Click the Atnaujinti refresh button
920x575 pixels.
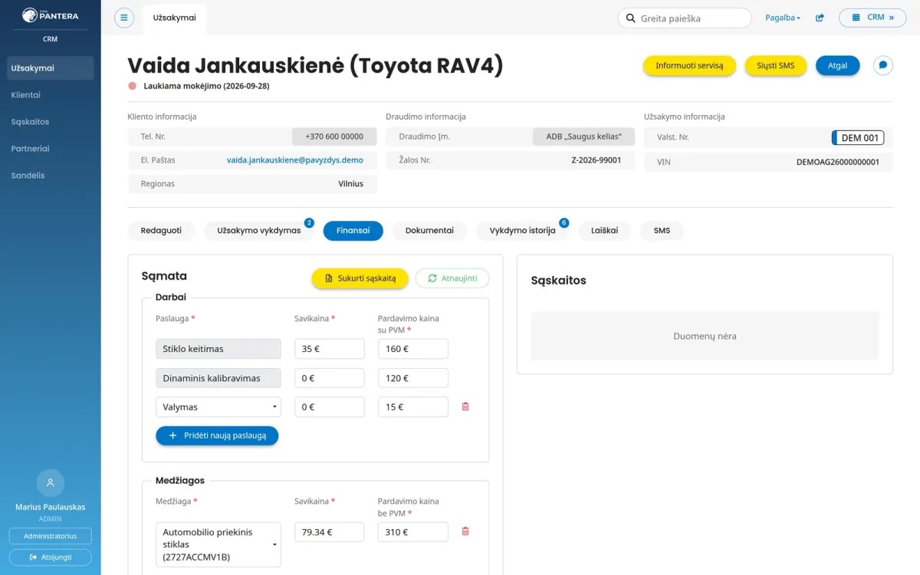(452, 278)
